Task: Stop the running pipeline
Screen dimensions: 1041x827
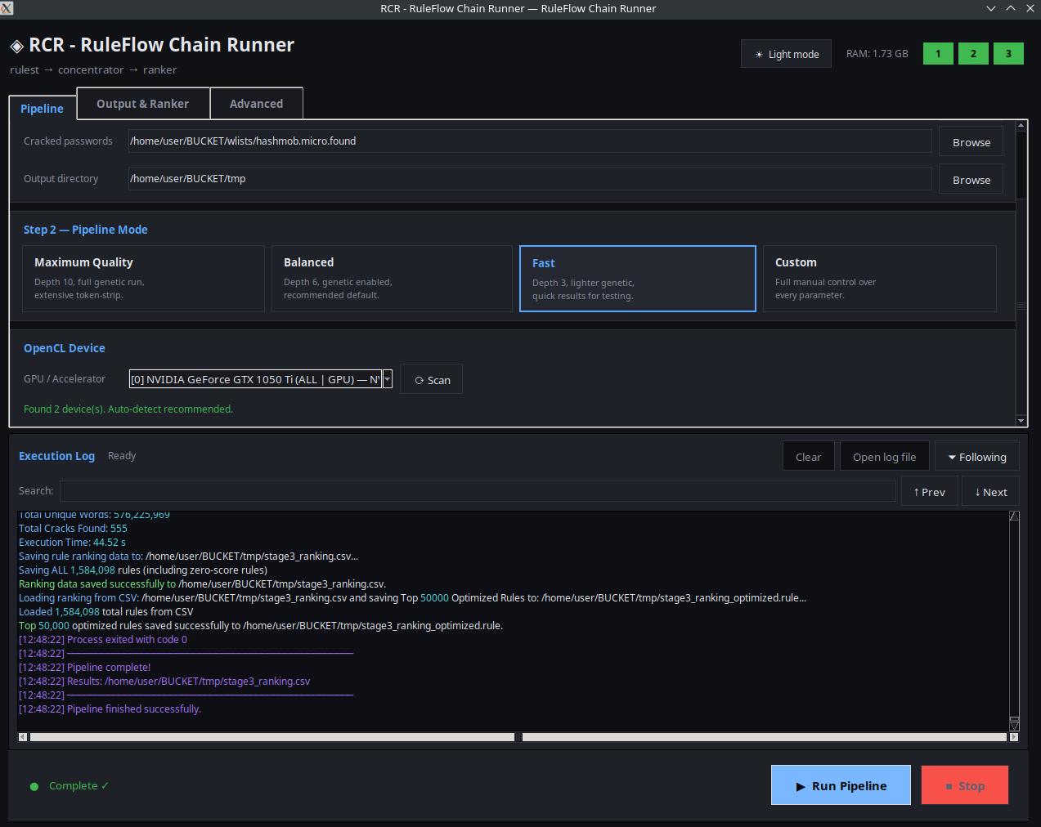Action: click(x=965, y=785)
